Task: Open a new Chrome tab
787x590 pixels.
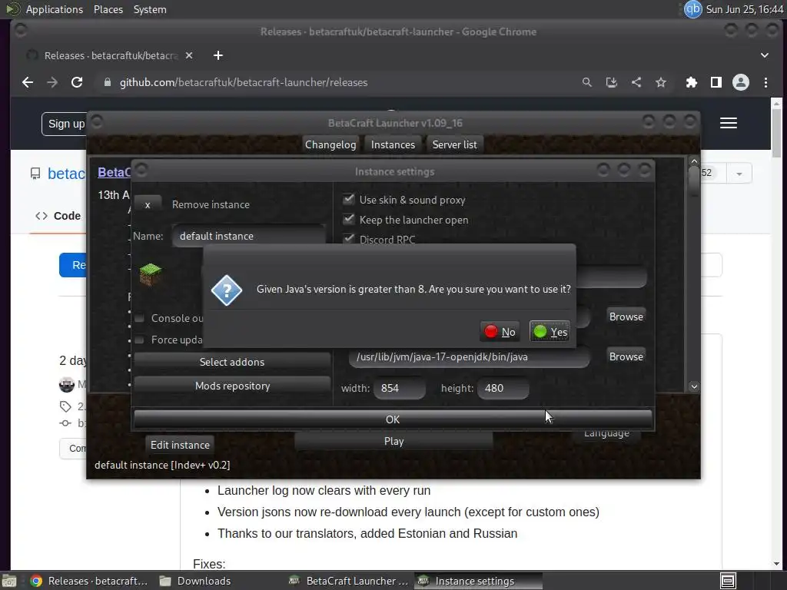Action: pos(218,55)
